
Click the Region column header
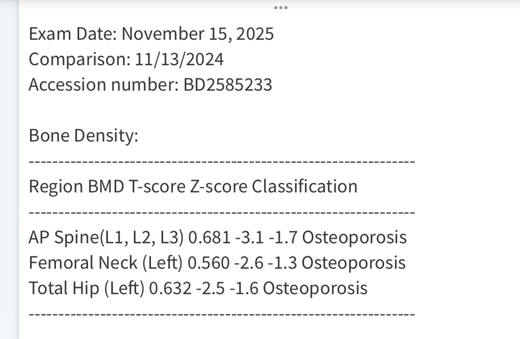point(56,186)
